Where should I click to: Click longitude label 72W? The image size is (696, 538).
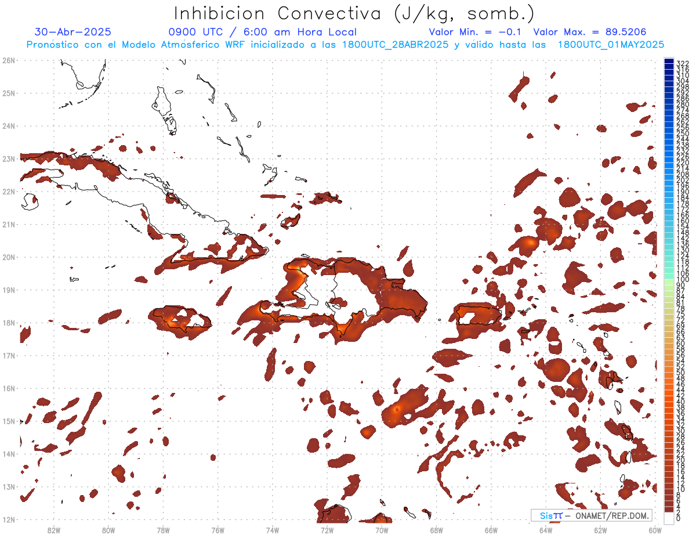[x=327, y=530]
